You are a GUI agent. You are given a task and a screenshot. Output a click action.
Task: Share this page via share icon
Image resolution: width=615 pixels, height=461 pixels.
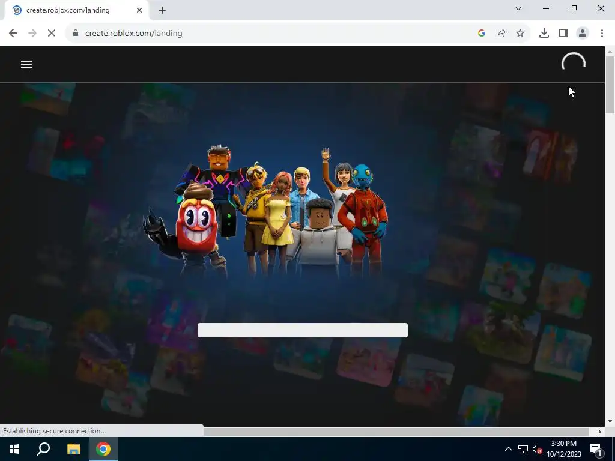point(501,34)
